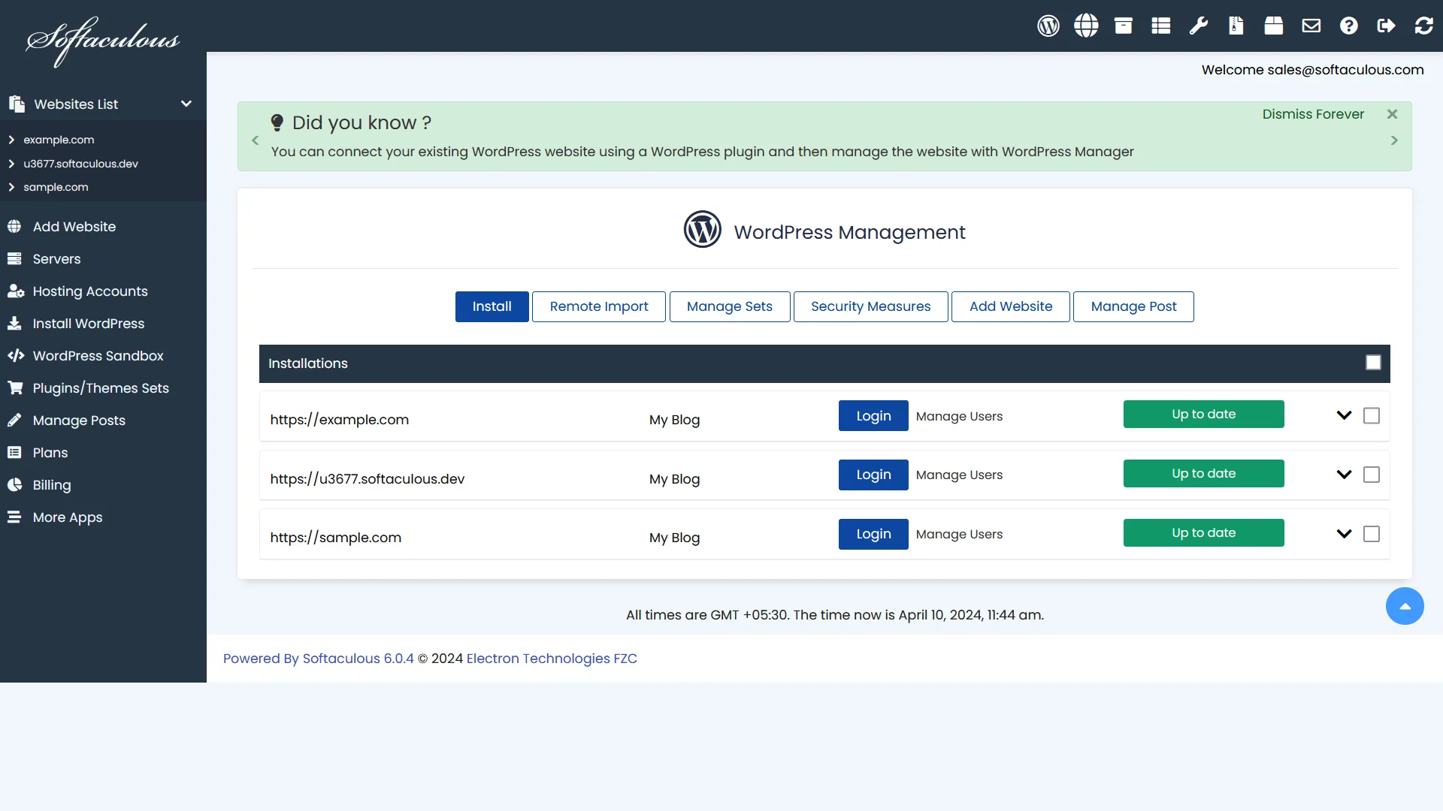The image size is (1443, 811).
Task: Collapse the Websites List sidebar dropdown
Action: pyautogui.click(x=186, y=104)
